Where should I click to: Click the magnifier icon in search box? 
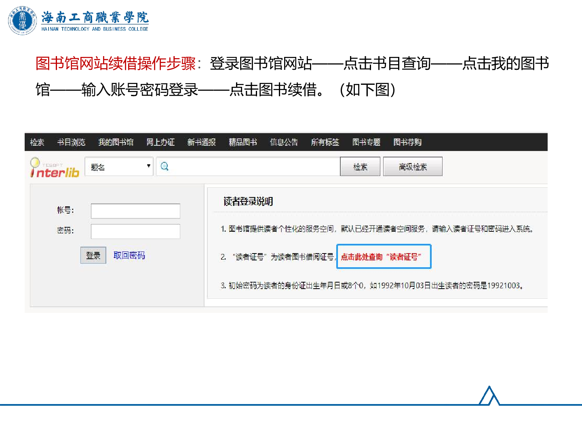coord(164,166)
